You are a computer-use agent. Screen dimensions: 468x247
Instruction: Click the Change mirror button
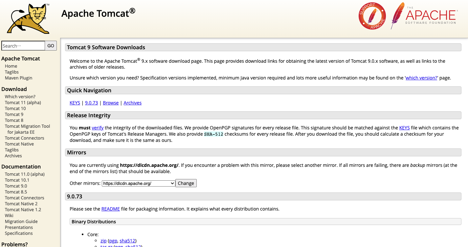pos(186,183)
